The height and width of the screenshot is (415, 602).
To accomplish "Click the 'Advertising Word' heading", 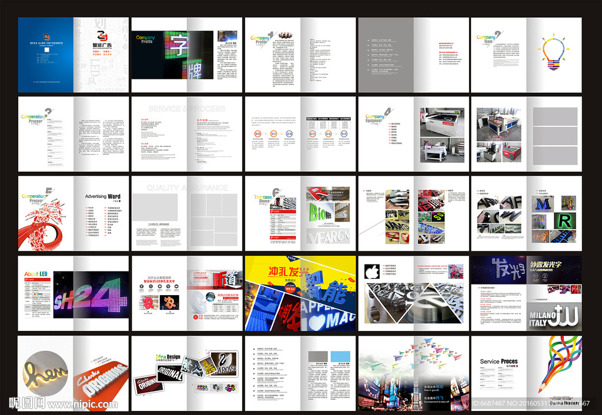I will point(102,196).
